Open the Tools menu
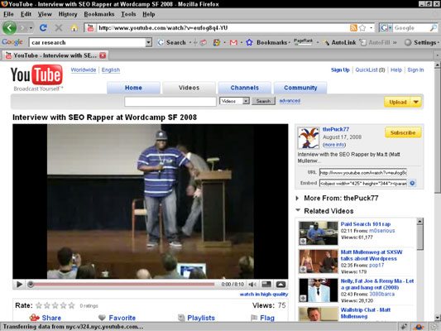This screenshot has height=331, width=441. click(128, 14)
